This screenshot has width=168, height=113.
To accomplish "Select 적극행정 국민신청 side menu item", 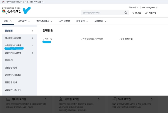I will 19,38.
